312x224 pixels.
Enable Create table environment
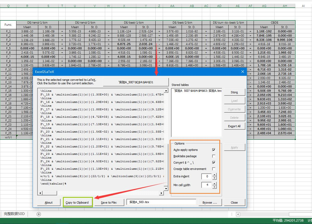214,169
